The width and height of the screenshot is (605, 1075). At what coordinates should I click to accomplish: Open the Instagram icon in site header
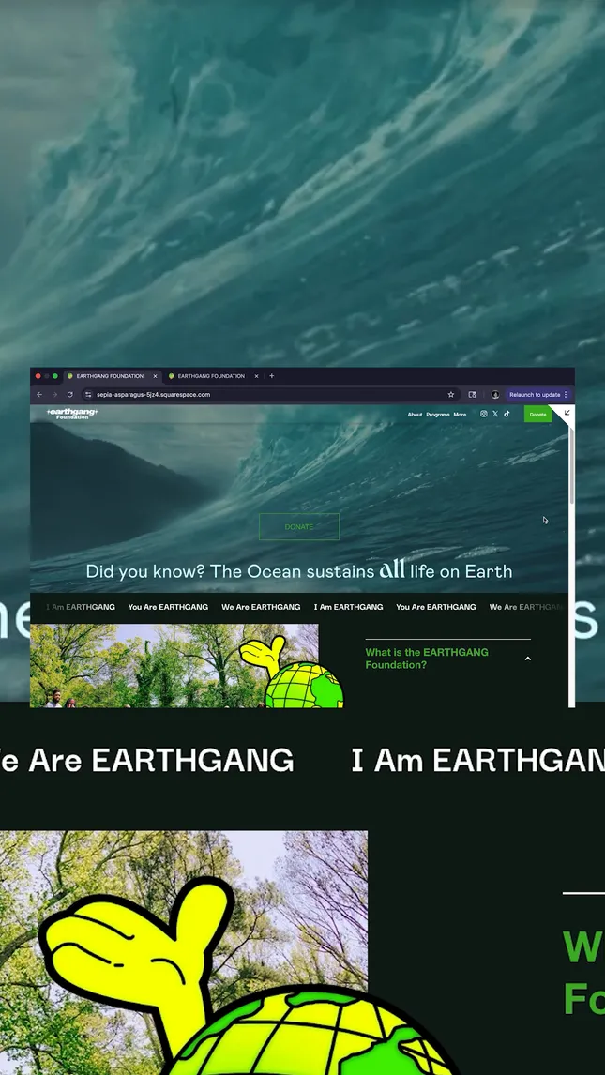coord(484,414)
